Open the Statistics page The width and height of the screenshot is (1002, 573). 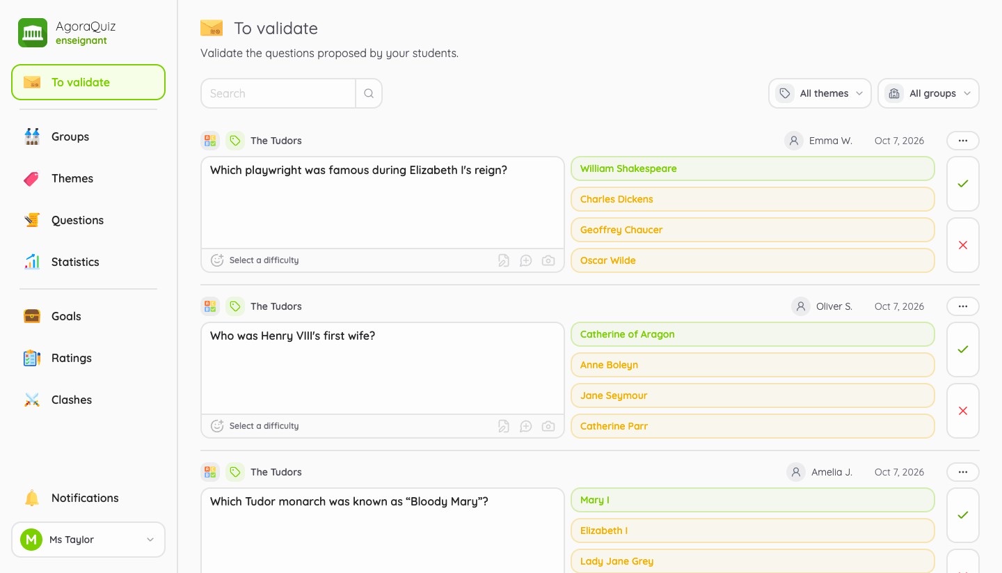[88, 262]
